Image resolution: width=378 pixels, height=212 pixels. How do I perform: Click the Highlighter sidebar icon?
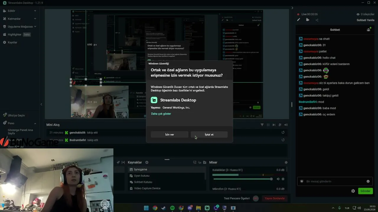pyautogui.click(x=5, y=34)
